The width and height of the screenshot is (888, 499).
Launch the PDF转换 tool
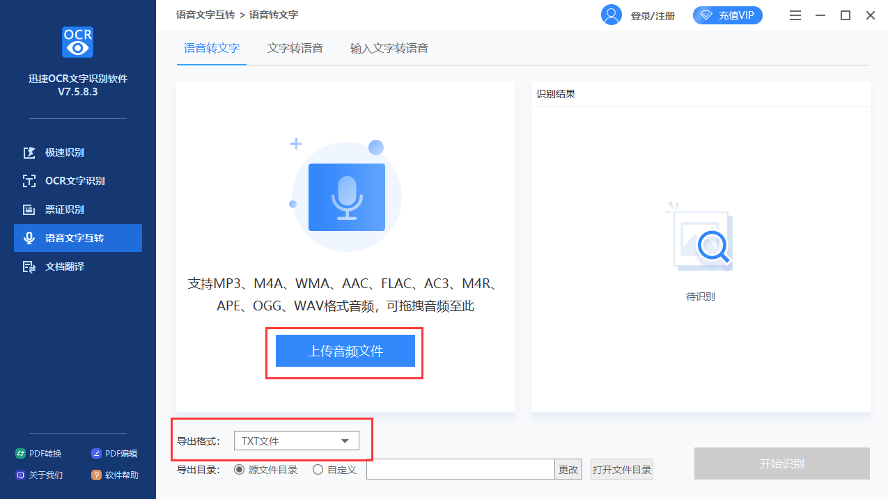[x=39, y=454]
